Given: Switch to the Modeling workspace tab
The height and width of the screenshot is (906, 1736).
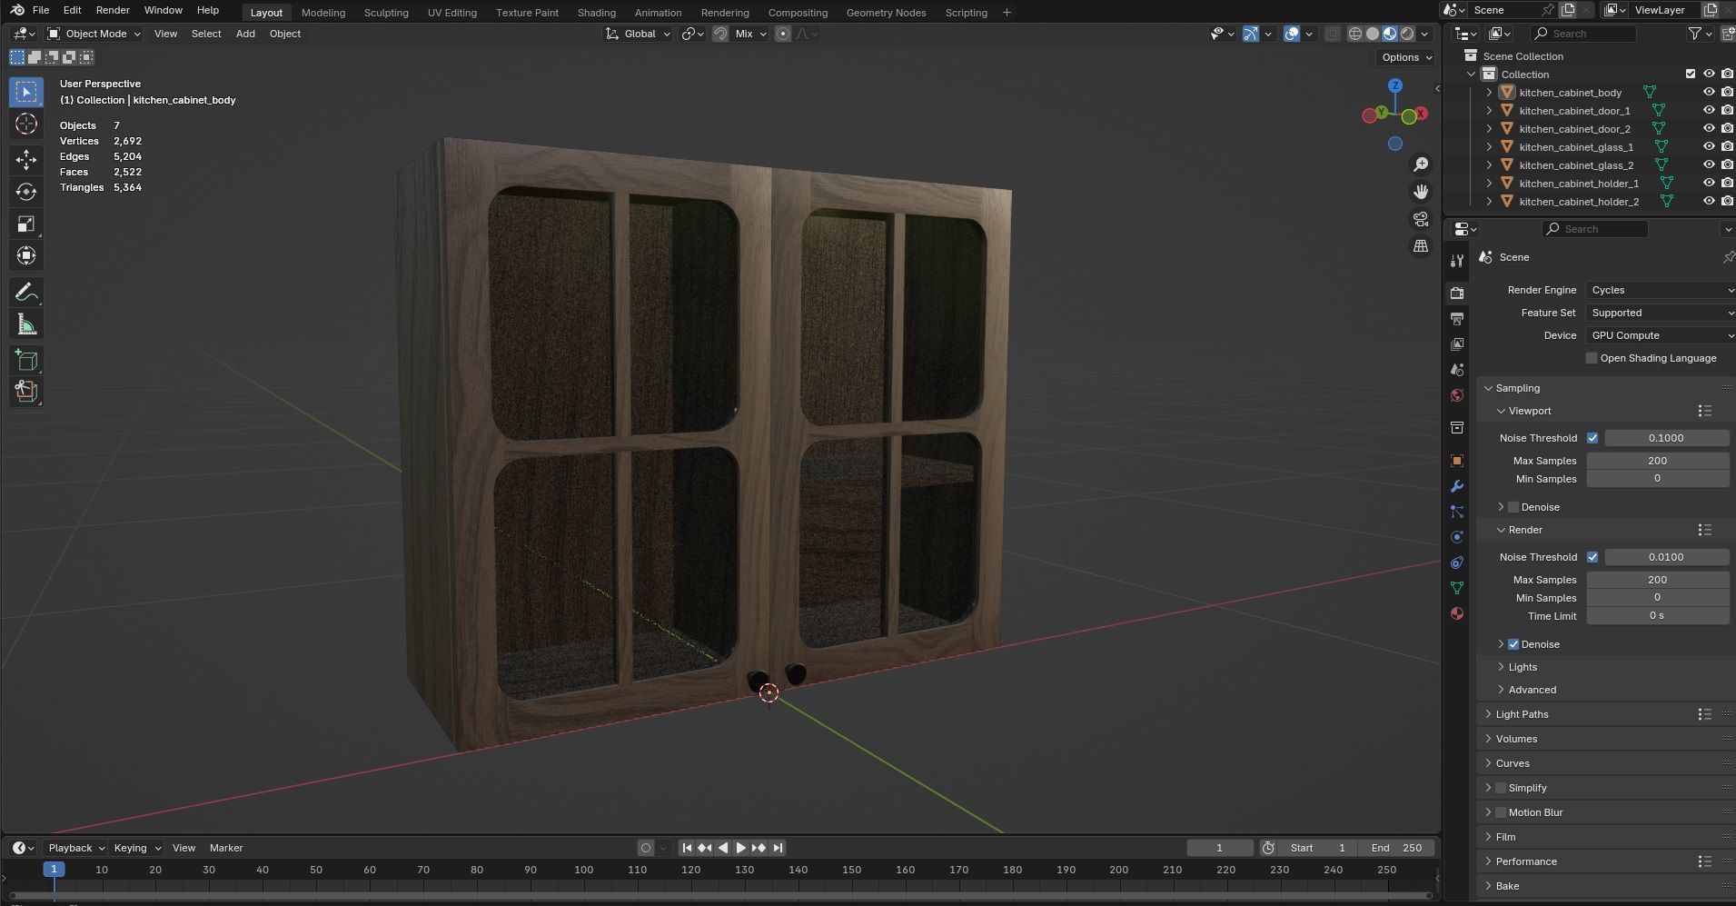Looking at the screenshot, I should click(x=323, y=13).
